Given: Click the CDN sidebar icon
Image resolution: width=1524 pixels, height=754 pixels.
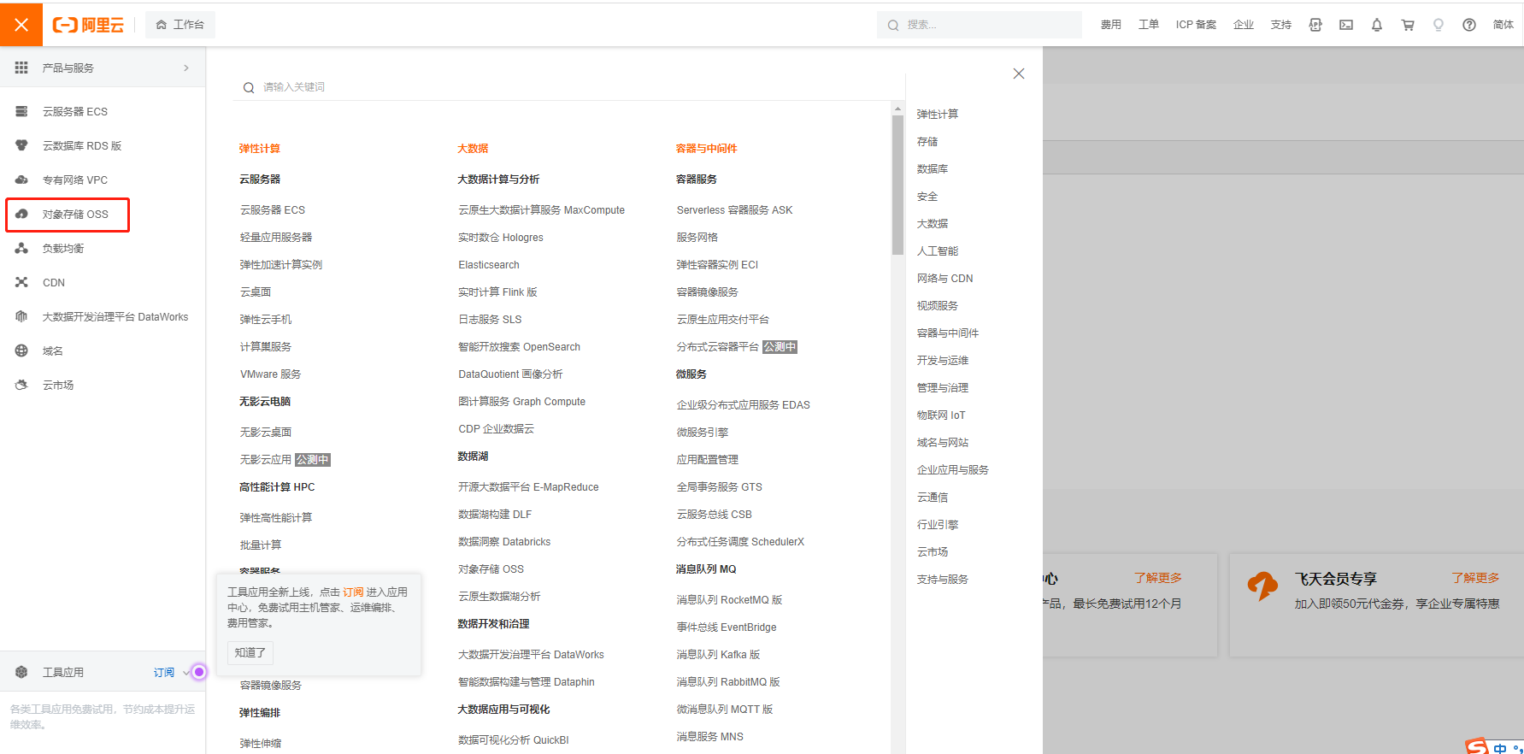Looking at the screenshot, I should coord(21,282).
